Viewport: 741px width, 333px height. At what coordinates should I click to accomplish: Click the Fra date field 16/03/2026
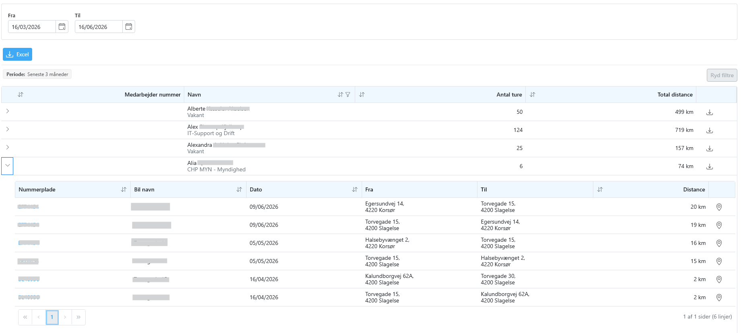coord(32,27)
